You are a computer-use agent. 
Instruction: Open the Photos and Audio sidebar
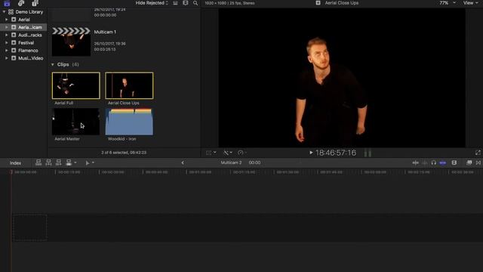21,3
